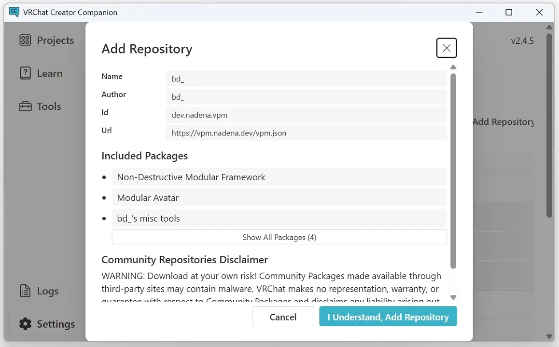This screenshot has width=559, height=347.
Task: Click the Learn question-mark icon
Action: [25, 73]
